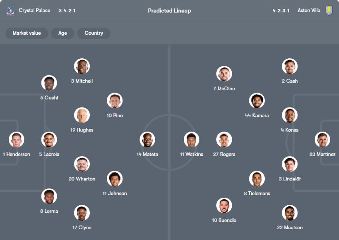Toggle the Country filter chip

pyautogui.click(x=94, y=33)
